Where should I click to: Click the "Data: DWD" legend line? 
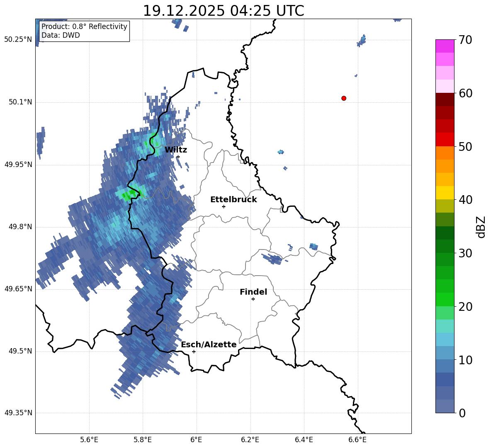(x=61, y=35)
